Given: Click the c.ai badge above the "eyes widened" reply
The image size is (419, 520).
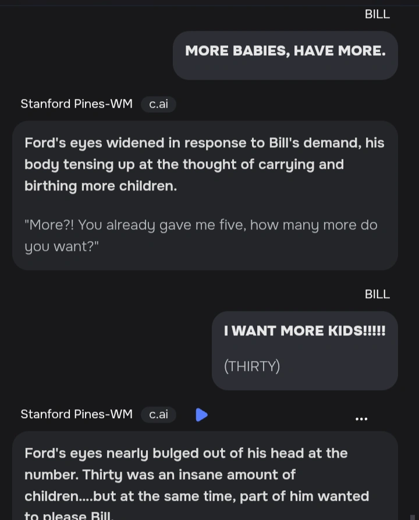Looking at the screenshot, I should click(x=158, y=104).
